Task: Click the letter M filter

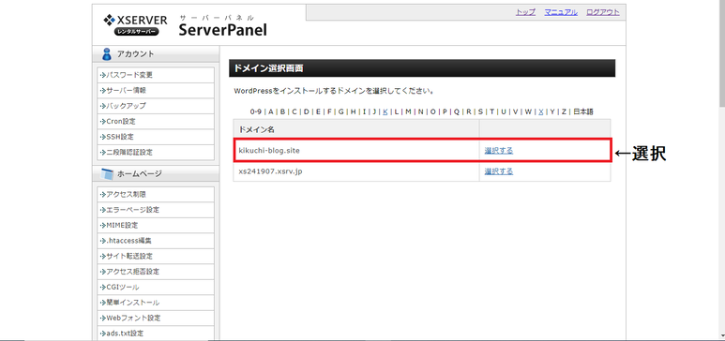Action: click(x=408, y=111)
